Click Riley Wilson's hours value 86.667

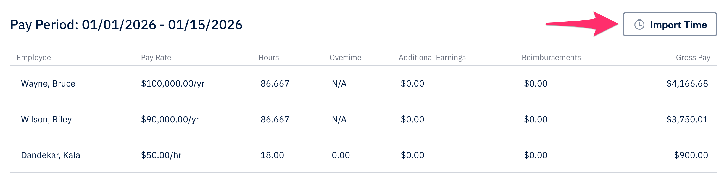pos(274,119)
